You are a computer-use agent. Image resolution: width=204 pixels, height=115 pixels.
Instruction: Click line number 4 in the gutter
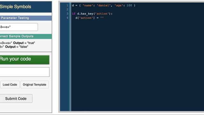pyautogui.click(x=67, y=18)
